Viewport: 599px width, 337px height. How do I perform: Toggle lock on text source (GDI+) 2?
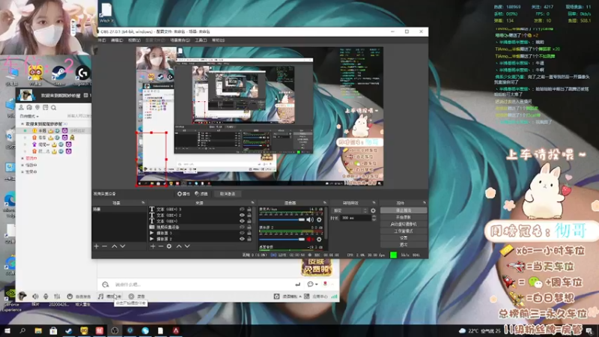pyautogui.click(x=249, y=215)
